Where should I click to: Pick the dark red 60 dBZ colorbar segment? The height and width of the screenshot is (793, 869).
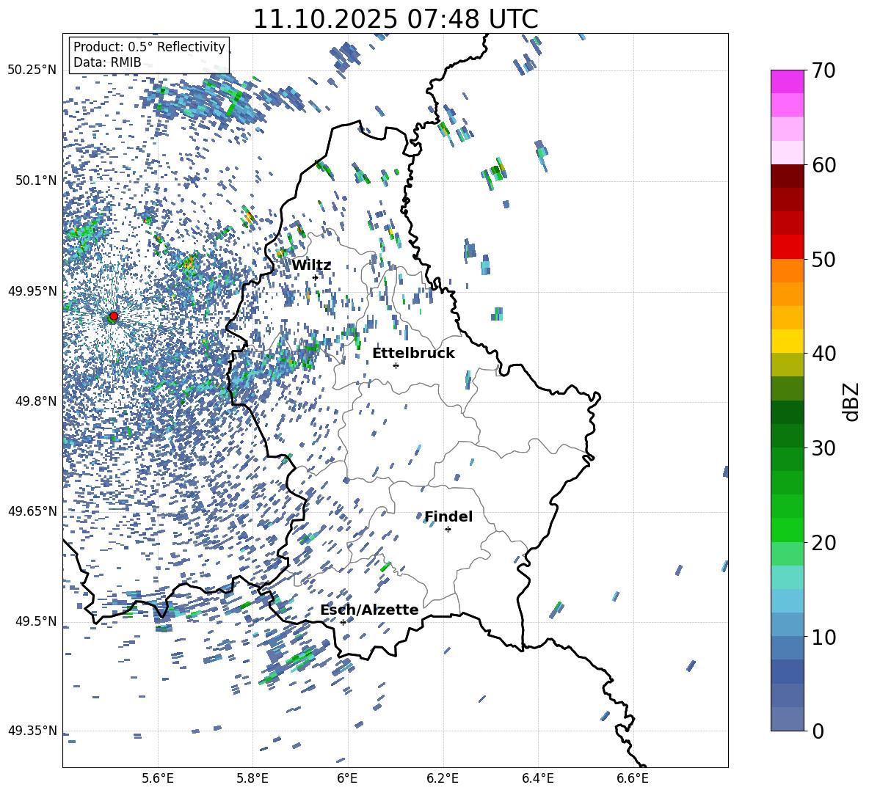pyautogui.click(x=787, y=176)
